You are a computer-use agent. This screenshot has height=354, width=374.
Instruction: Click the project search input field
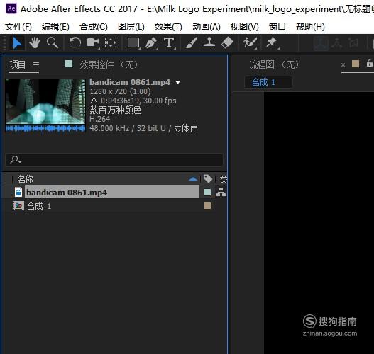pos(114,159)
